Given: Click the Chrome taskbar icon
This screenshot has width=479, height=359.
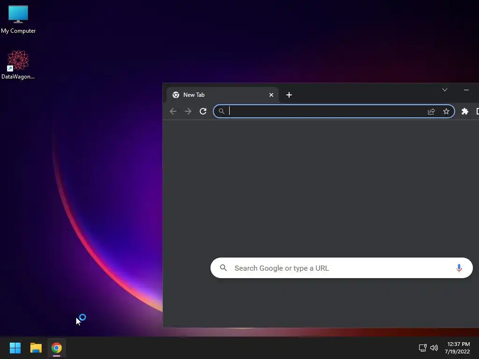Looking at the screenshot, I should coord(57,348).
